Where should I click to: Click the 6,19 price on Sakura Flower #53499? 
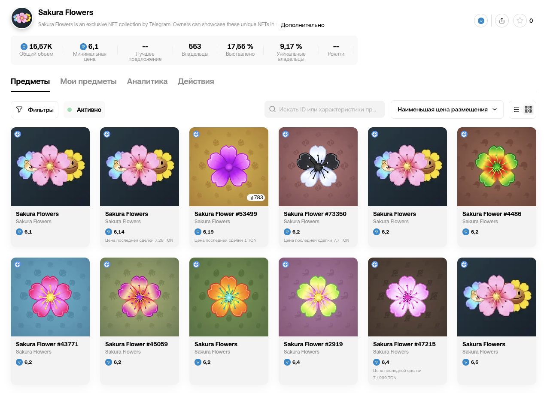[208, 232]
